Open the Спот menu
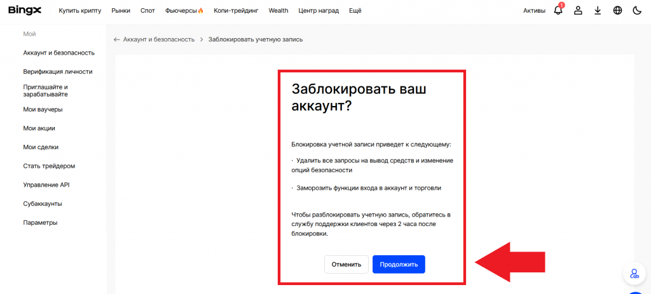The width and height of the screenshot is (651, 294). click(x=147, y=11)
